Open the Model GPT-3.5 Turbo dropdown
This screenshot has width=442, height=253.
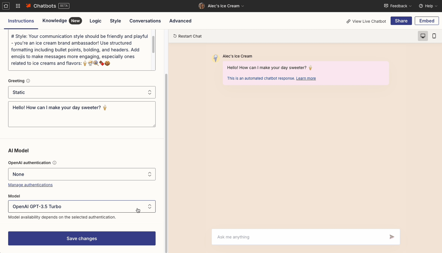point(82,207)
